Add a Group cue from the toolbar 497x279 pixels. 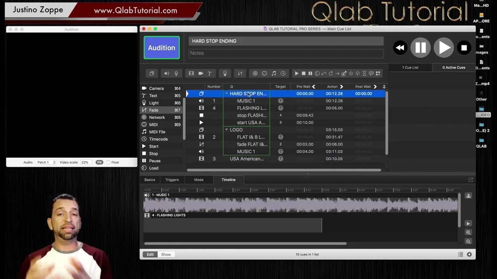tap(152, 73)
